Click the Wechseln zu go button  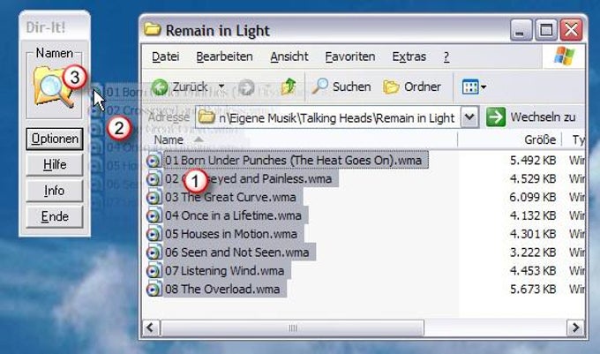tap(531, 117)
